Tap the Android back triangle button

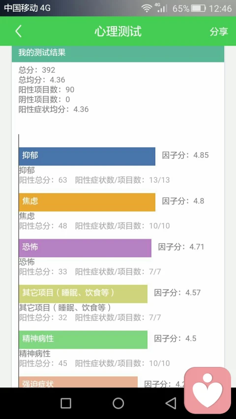171,403
